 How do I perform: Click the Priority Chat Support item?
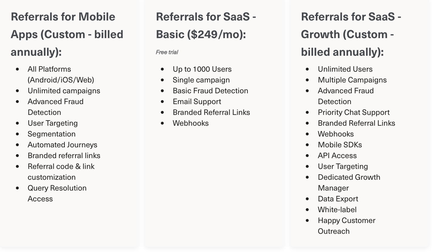pyautogui.click(x=354, y=112)
